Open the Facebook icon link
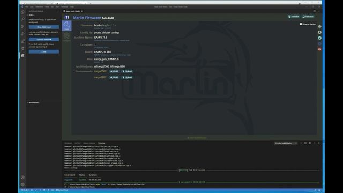The width and height of the screenshot is (343, 193). coord(319,43)
